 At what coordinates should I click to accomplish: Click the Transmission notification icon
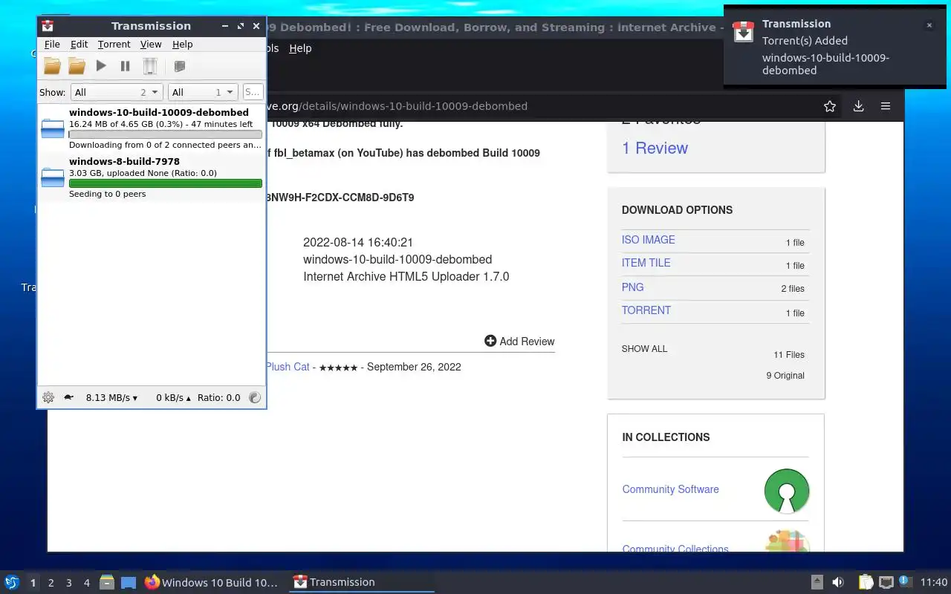[x=743, y=32]
